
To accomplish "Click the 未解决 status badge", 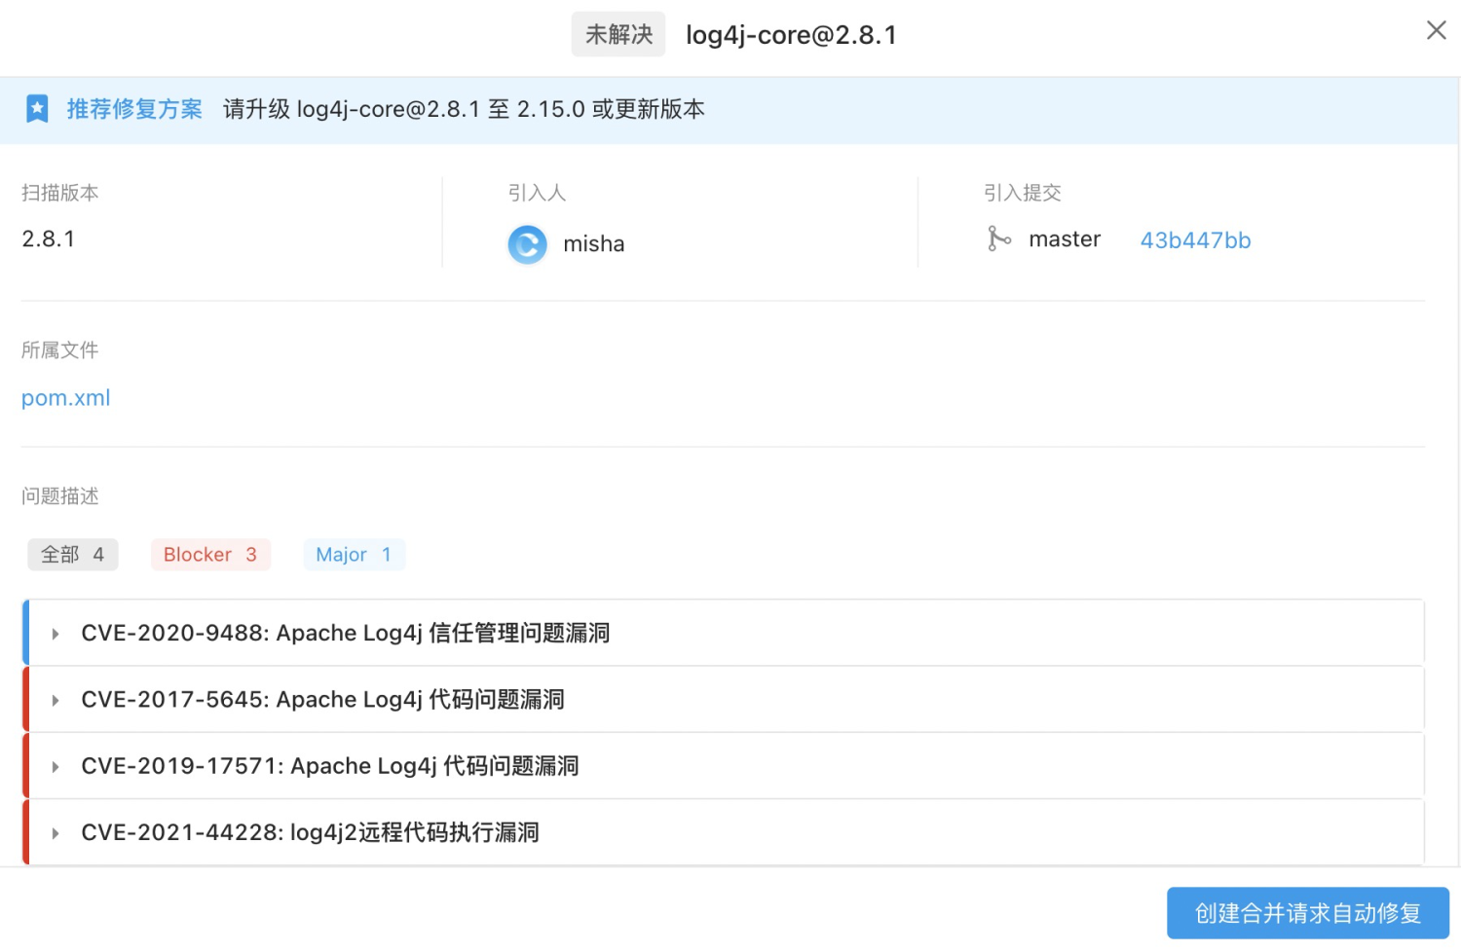I will pyautogui.click(x=618, y=33).
